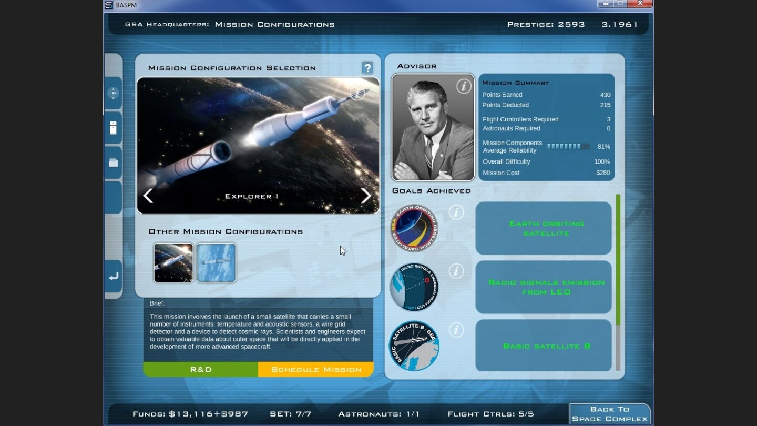The width and height of the screenshot is (757, 426).
Task: Click the BASPM title bar logo
Action: pyautogui.click(x=109, y=5)
